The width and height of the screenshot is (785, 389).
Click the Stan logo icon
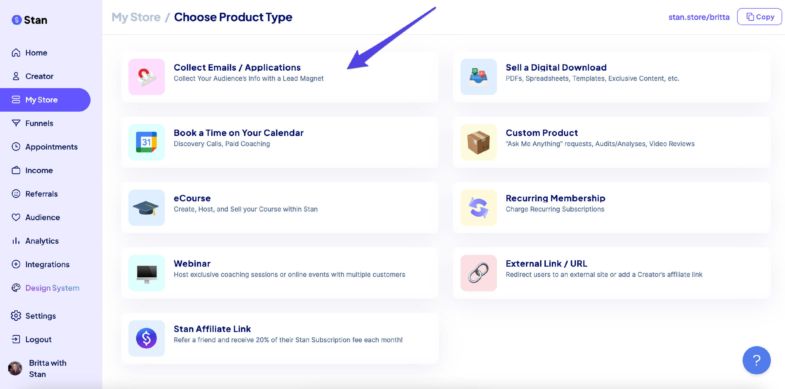(16, 20)
